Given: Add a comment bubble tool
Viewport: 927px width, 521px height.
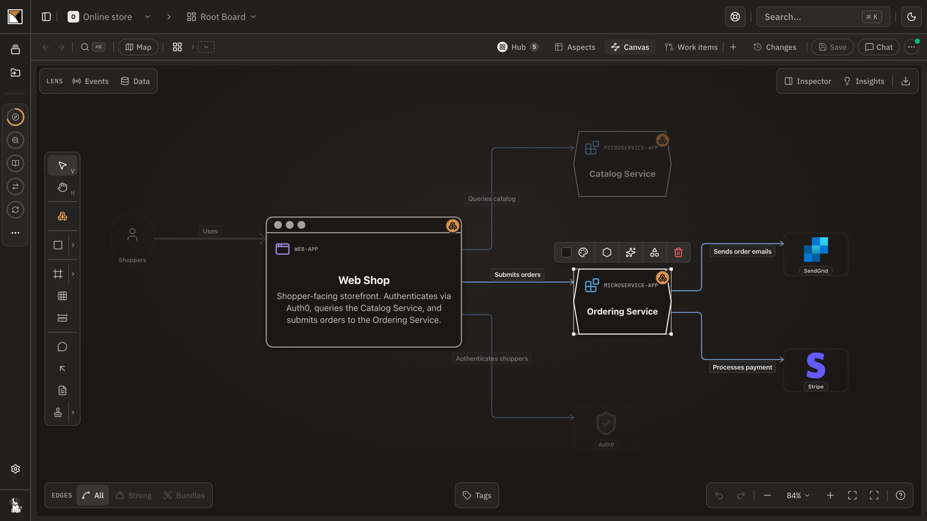Looking at the screenshot, I should tap(62, 347).
